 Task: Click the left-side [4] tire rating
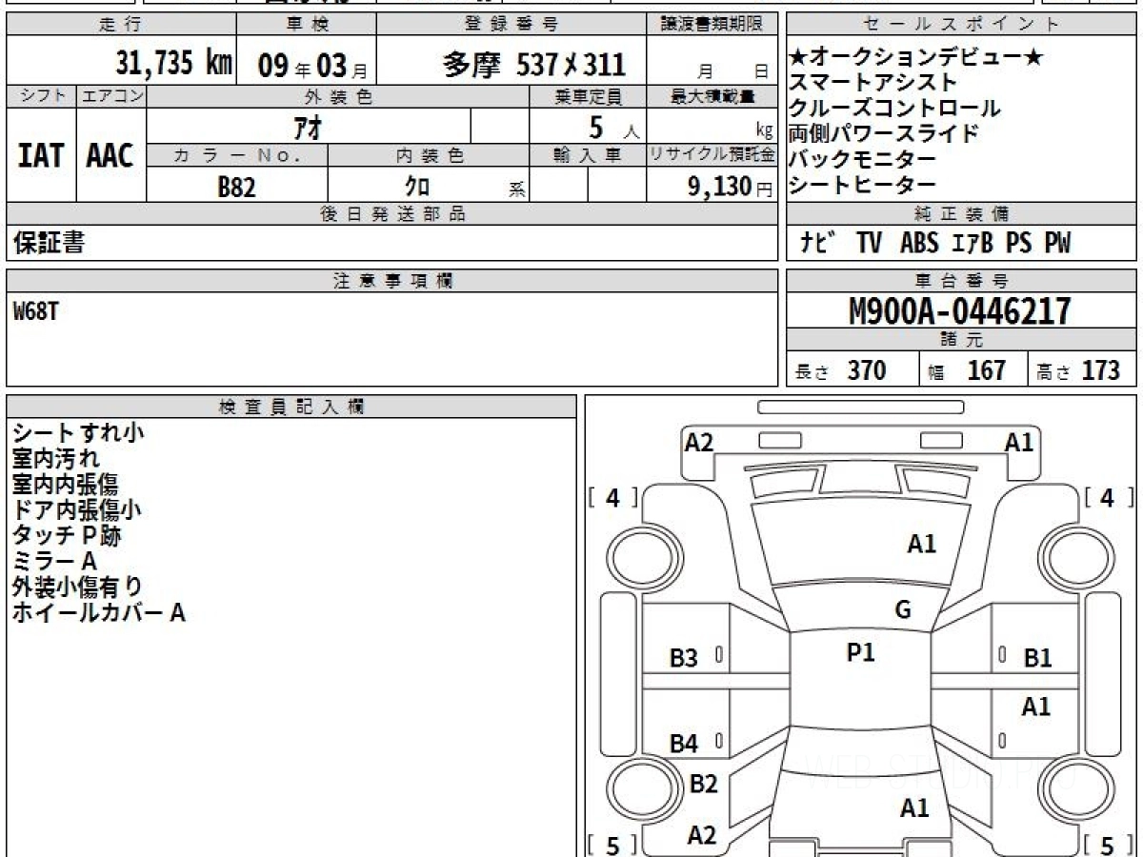613,497
